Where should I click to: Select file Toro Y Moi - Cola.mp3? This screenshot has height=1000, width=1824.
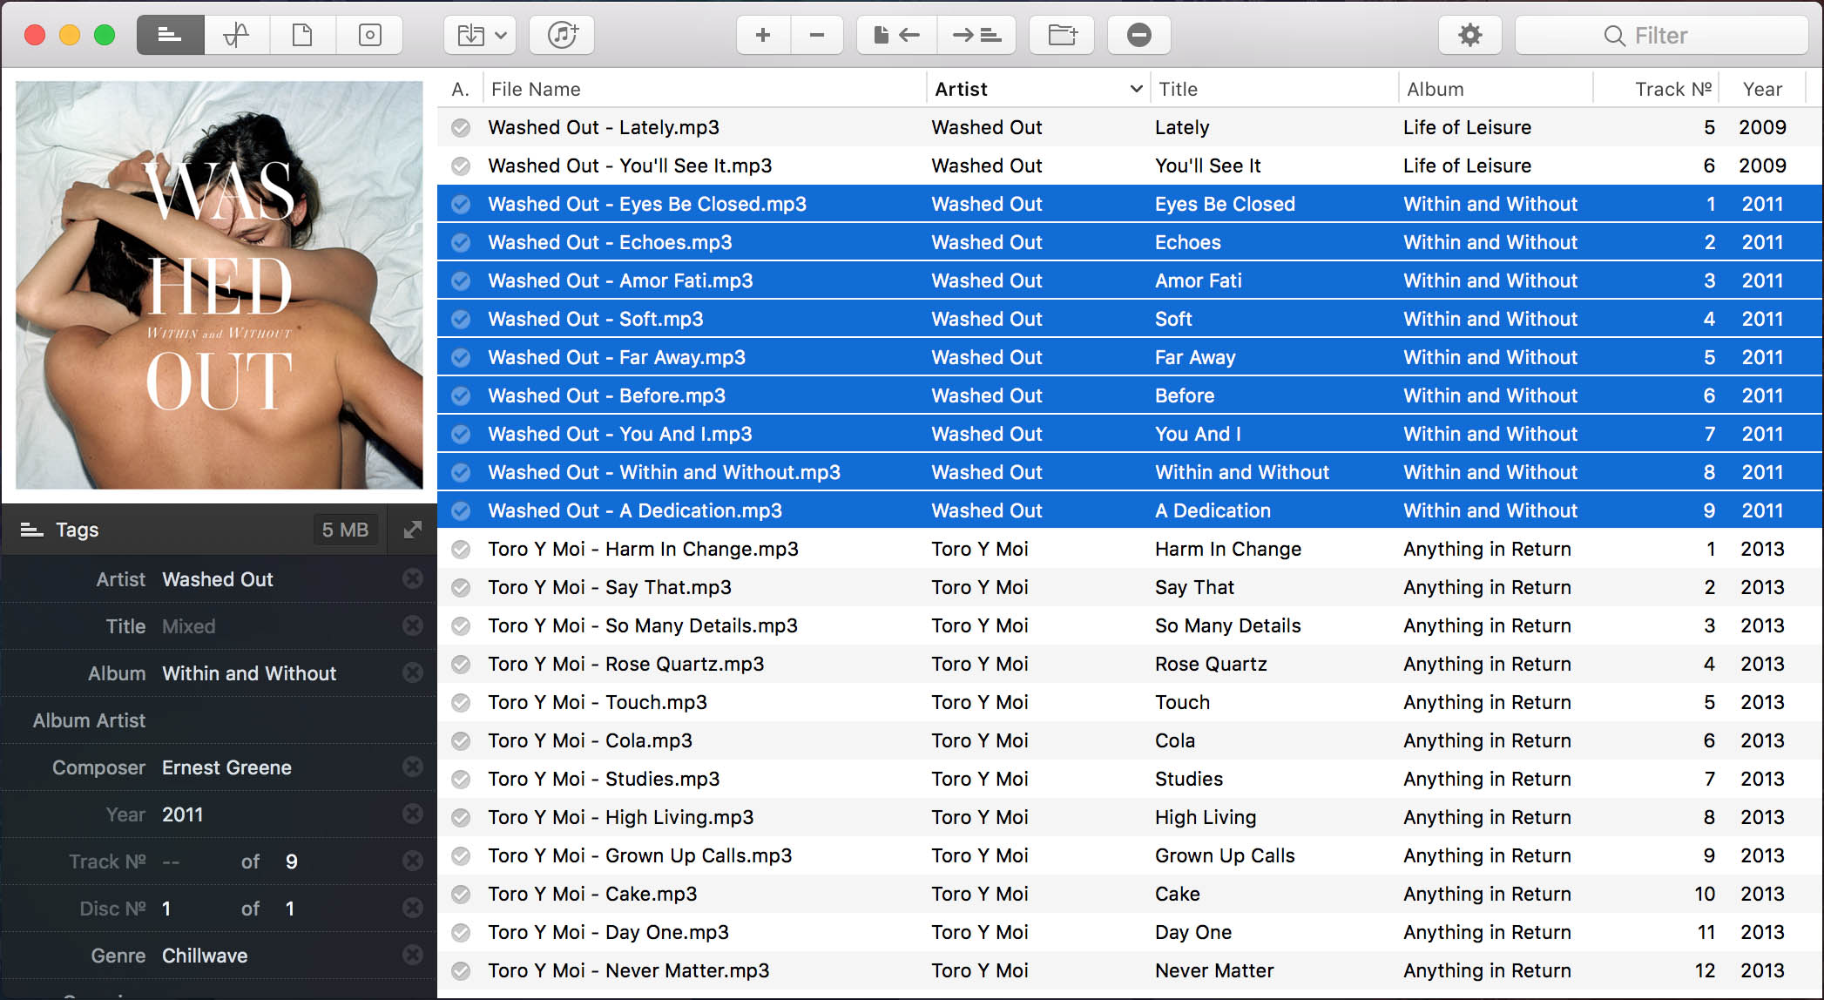tap(590, 740)
